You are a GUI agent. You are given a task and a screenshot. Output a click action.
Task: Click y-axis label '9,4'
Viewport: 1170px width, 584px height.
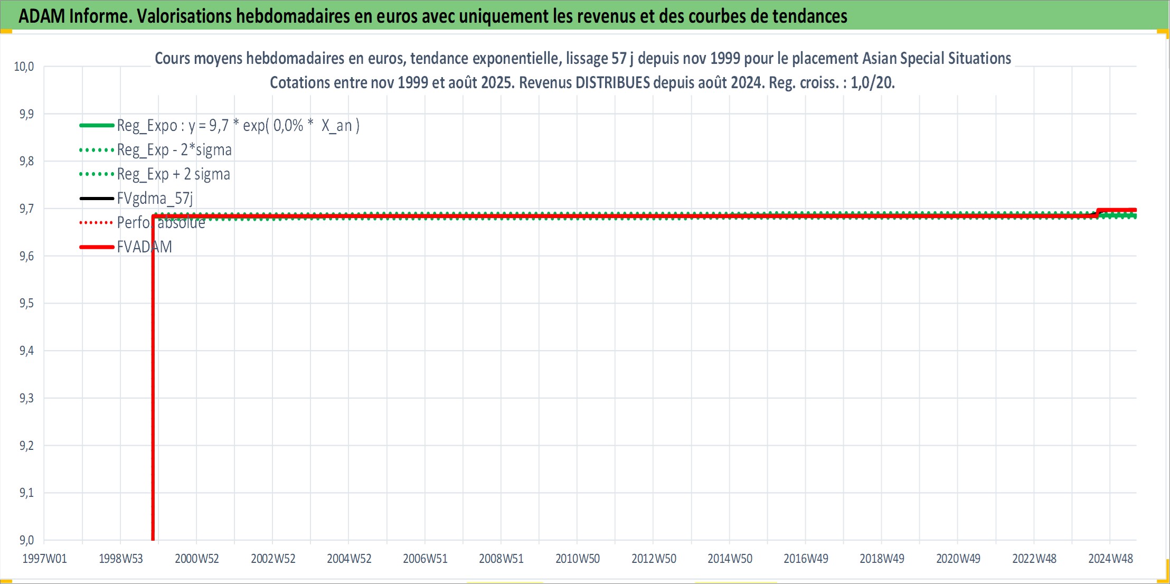[26, 351]
